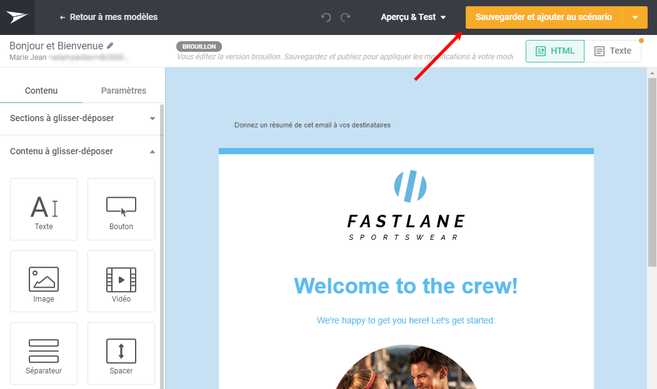This screenshot has width=657, height=389.
Task: Select the Bouton content block
Action: point(121,209)
